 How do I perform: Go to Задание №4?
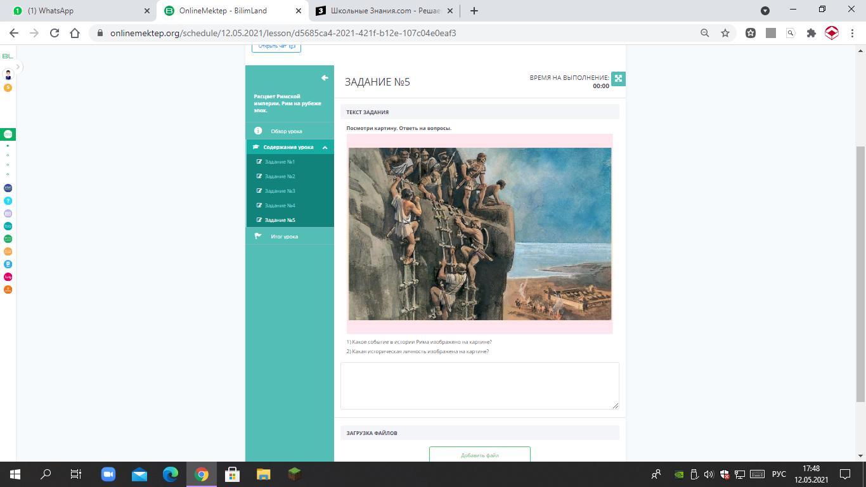[x=280, y=205]
